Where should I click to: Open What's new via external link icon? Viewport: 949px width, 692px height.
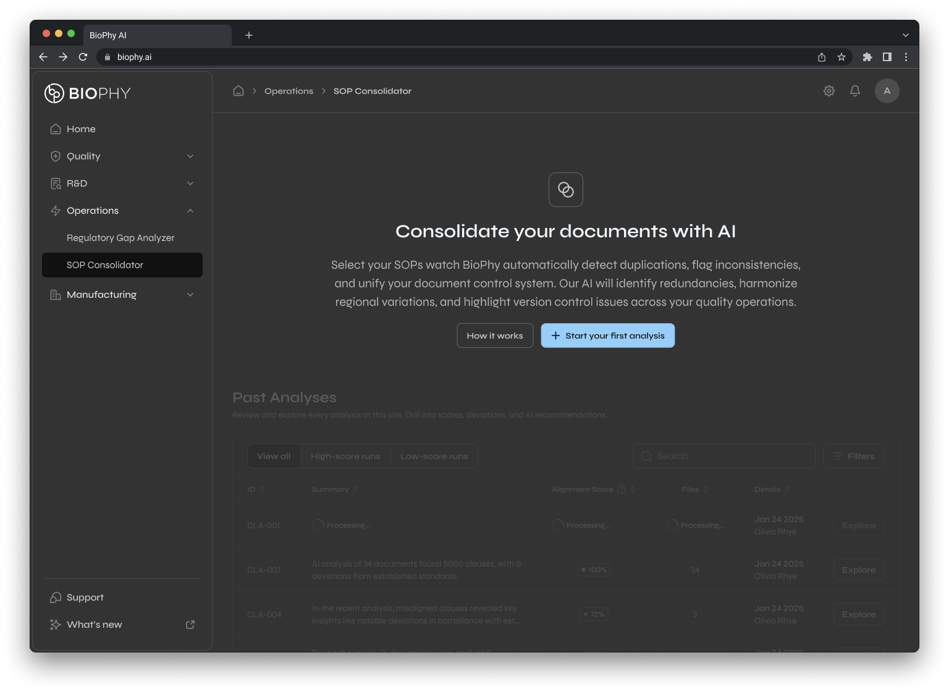point(190,625)
